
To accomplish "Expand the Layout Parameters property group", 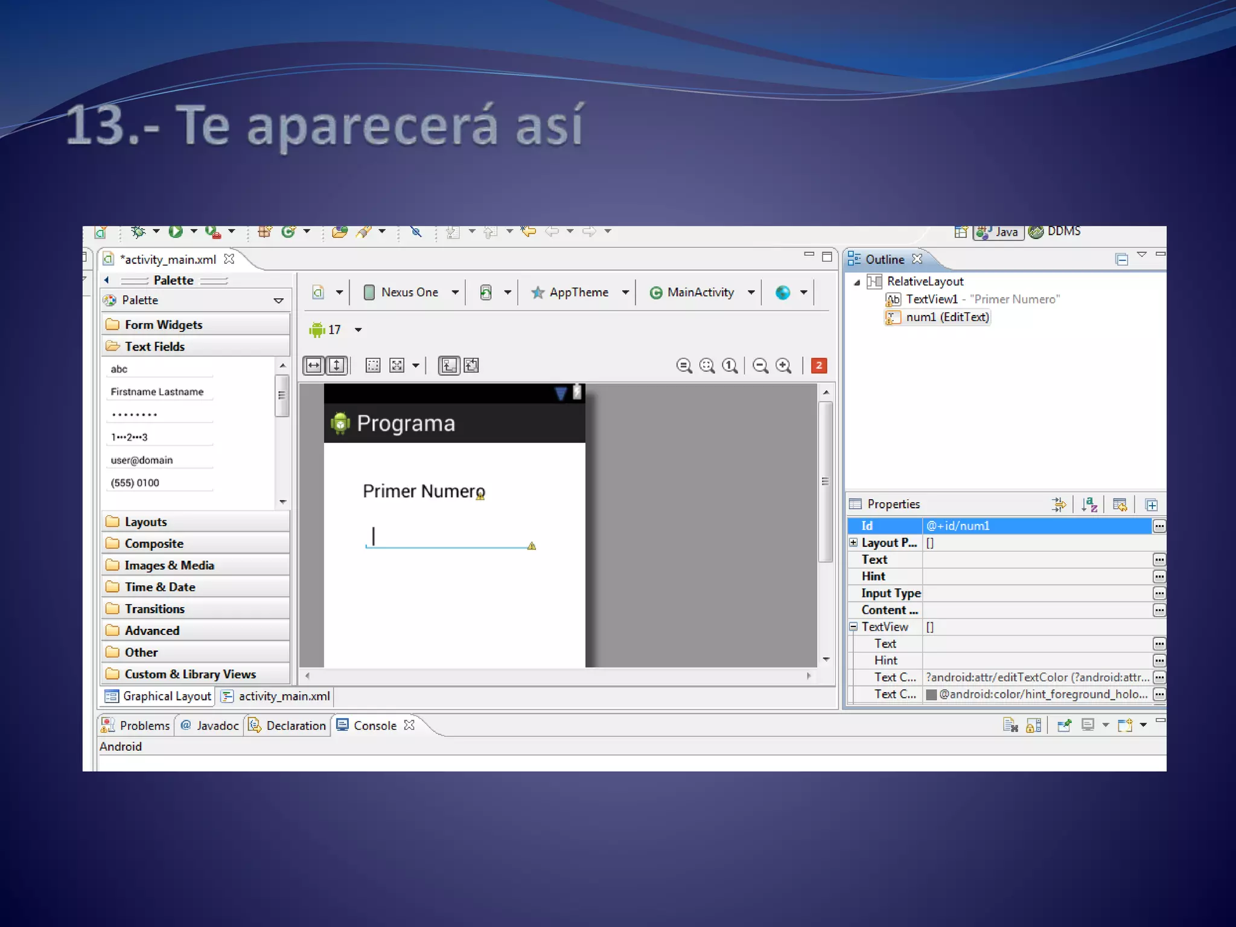I will tap(853, 543).
